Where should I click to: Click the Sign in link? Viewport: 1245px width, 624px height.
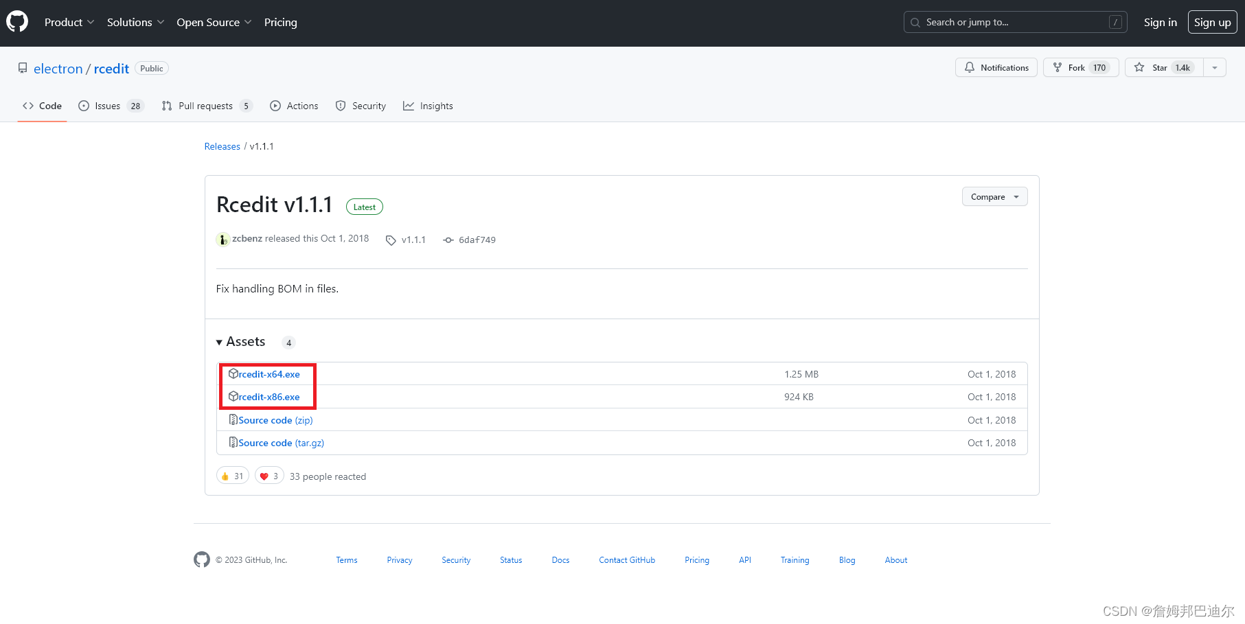[x=1160, y=22]
